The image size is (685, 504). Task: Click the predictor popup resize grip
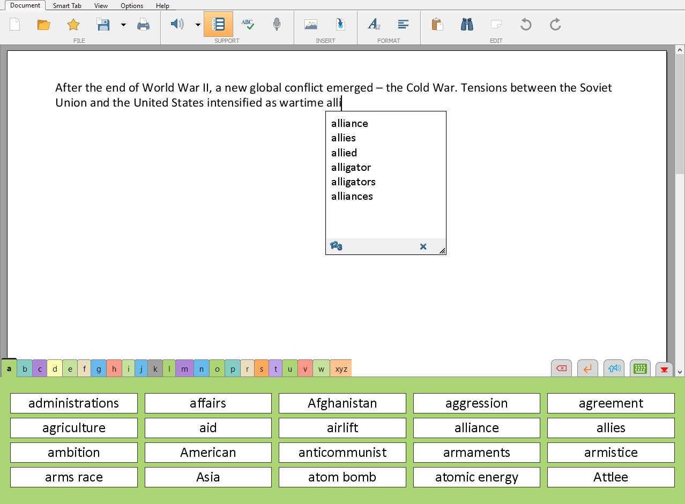coord(442,251)
